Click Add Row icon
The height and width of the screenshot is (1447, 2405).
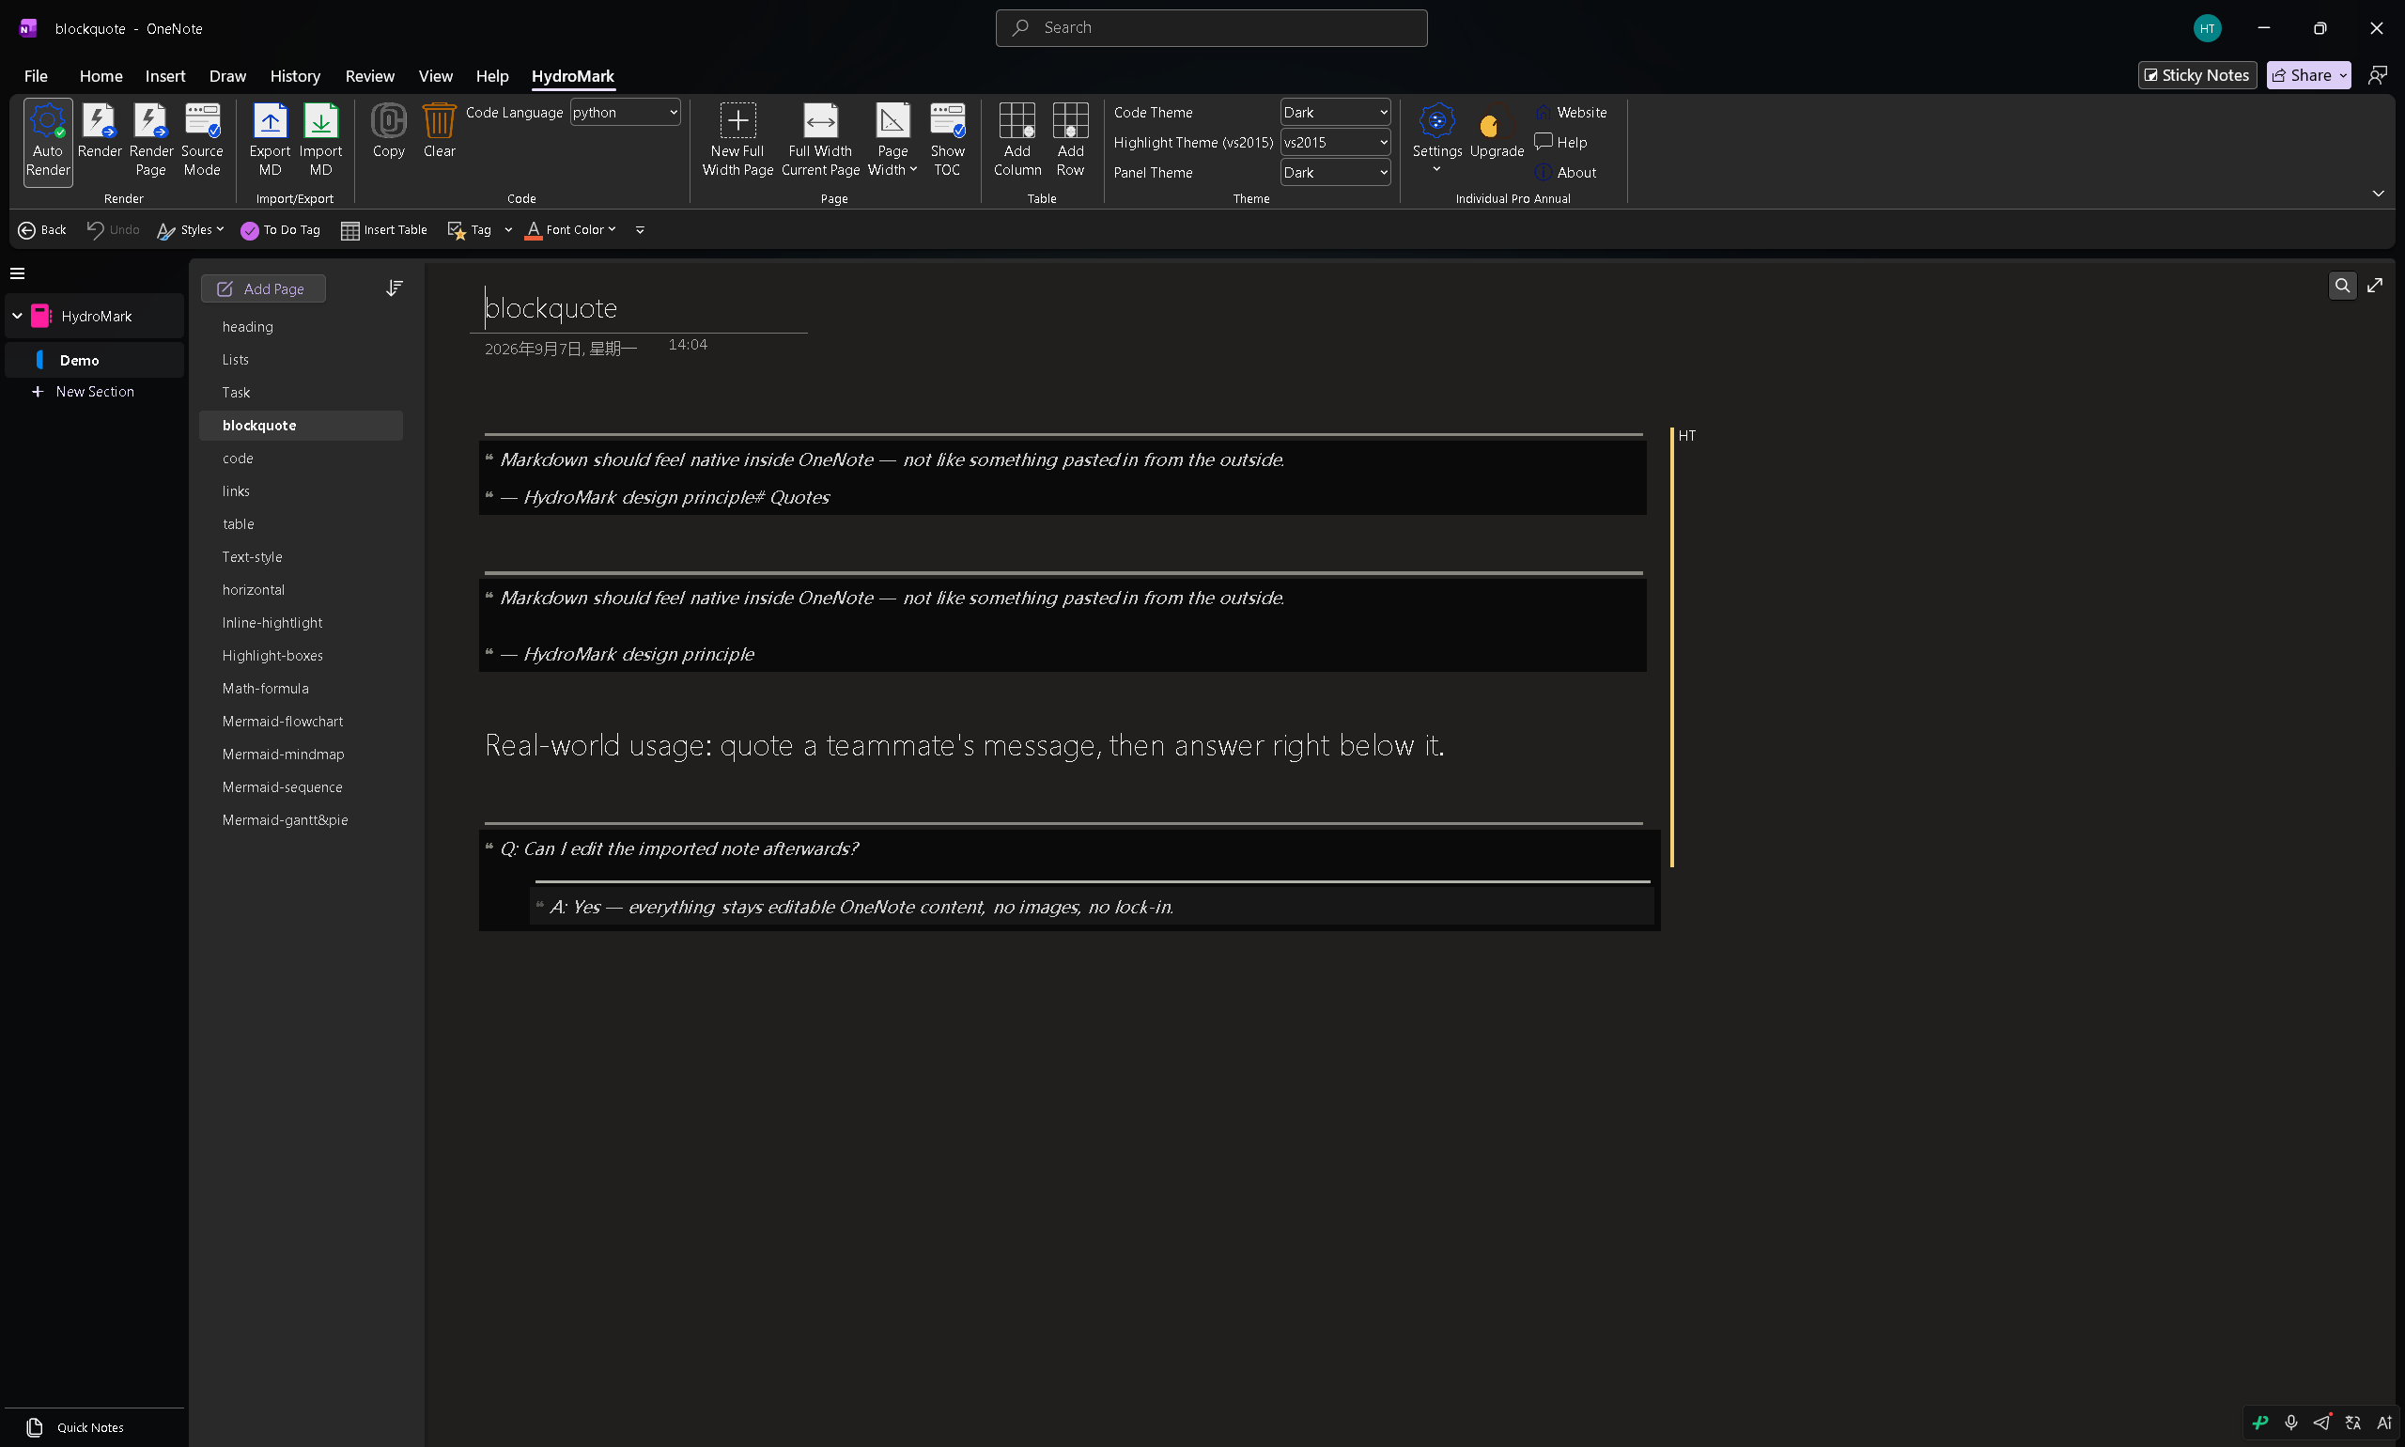1070,141
